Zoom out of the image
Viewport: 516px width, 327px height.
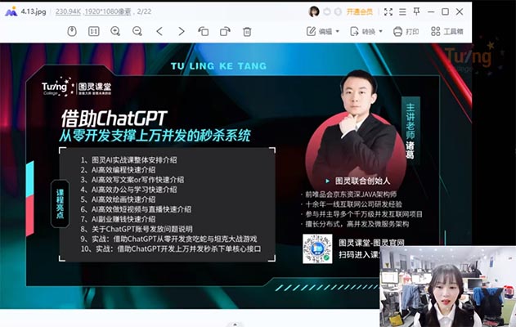pyautogui.click(x=137, y=32)
